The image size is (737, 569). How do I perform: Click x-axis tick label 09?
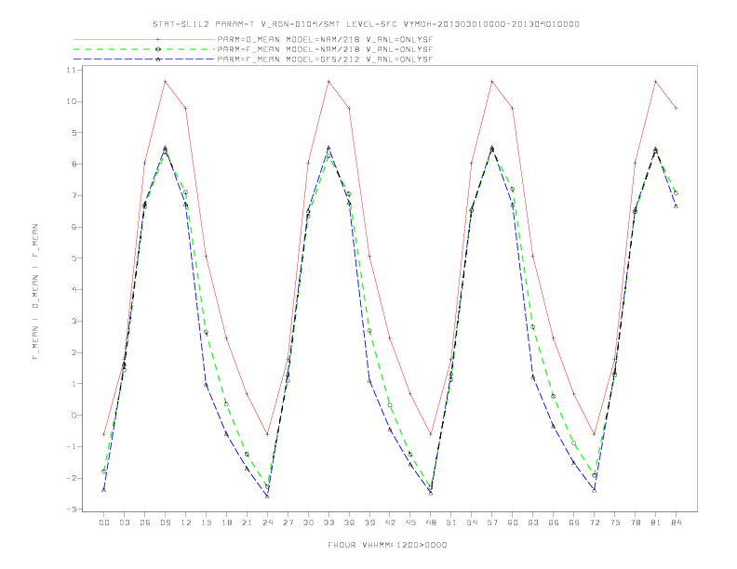point(165,523)
